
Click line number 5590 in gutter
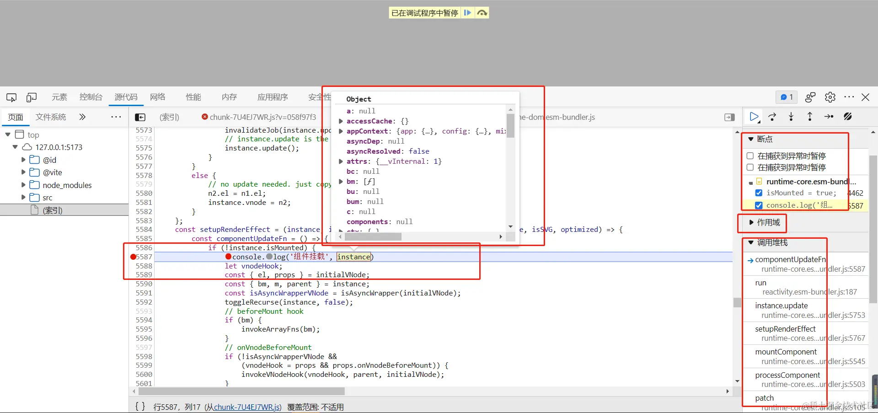tap(144, 284)
